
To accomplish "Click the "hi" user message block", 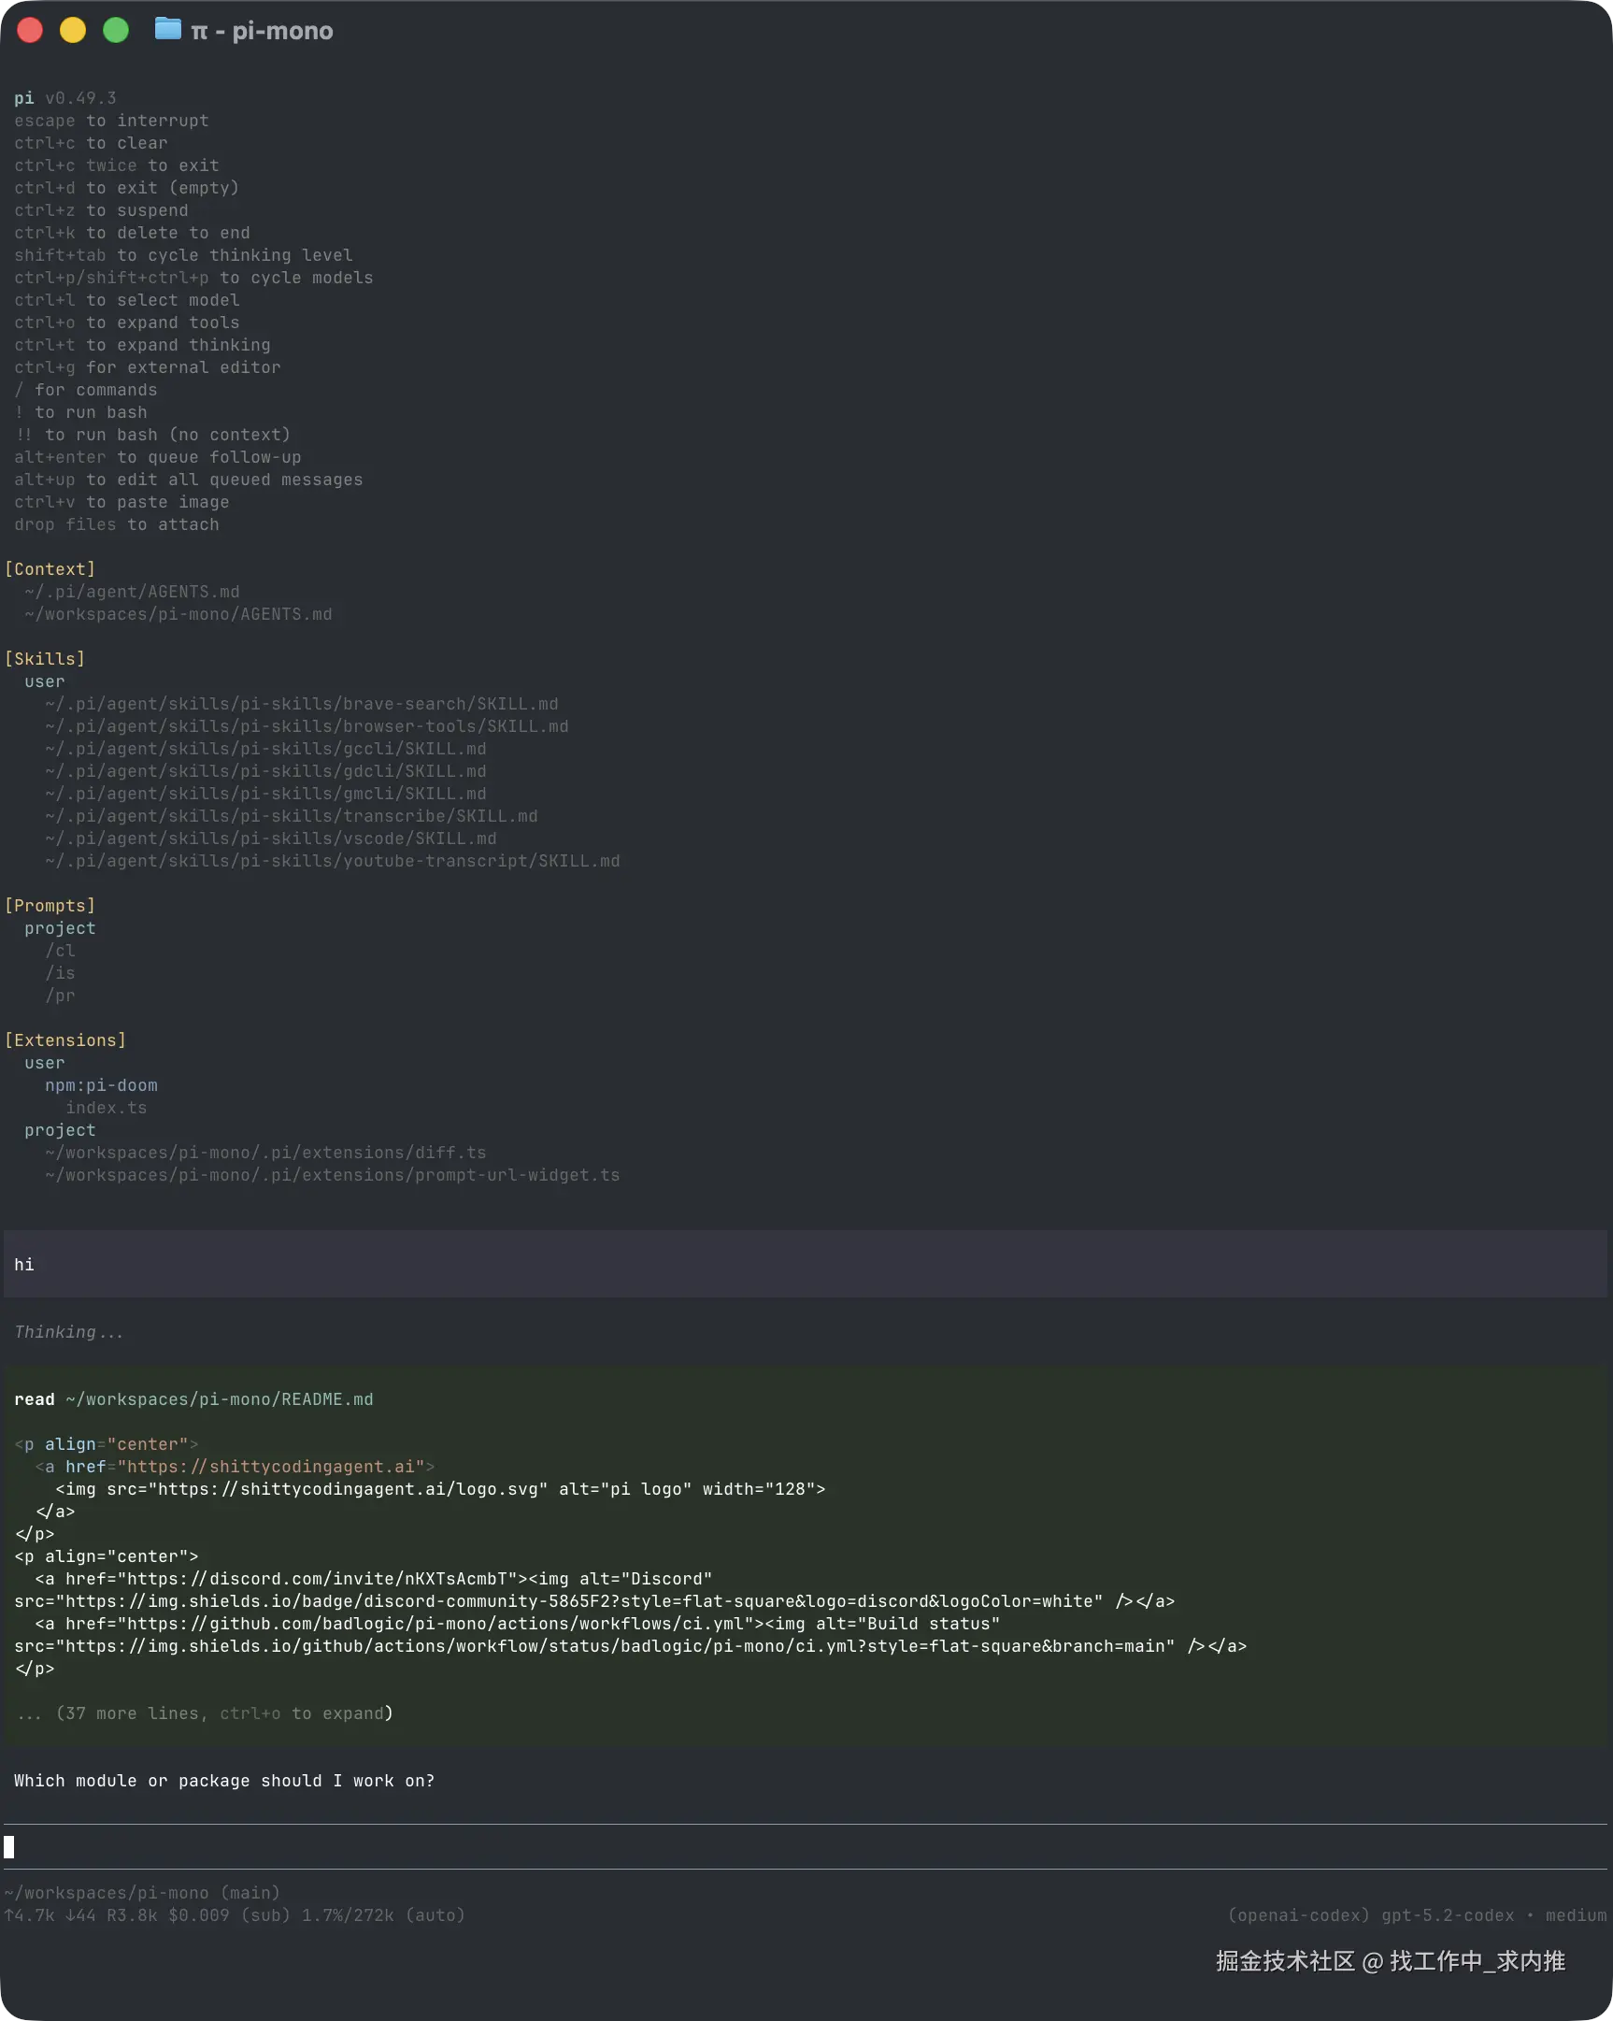I will point(806,1265).
